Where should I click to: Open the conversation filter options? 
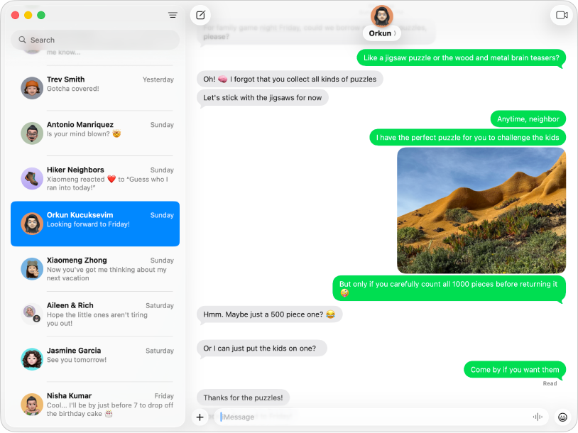coord(173,14)
